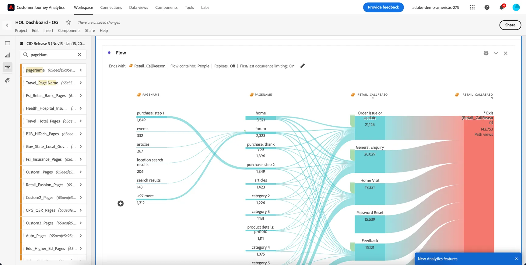Open the Insert menu
This screenshot has width=526, height=265.
point(48,30)
